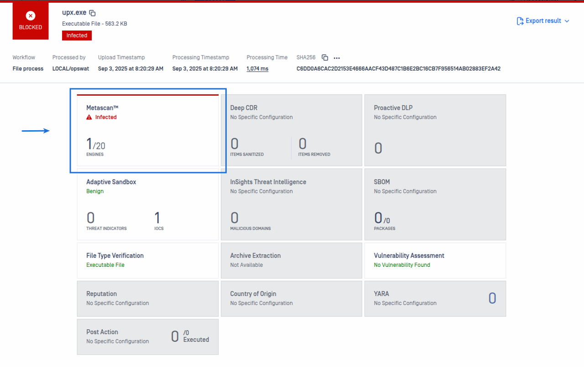Click the red BLOCKED status icon
The image size is (584, 367).
(x=31, y=16)
